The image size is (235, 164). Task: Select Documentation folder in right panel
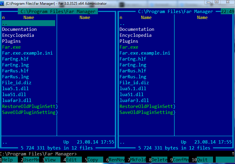point(137,29)
